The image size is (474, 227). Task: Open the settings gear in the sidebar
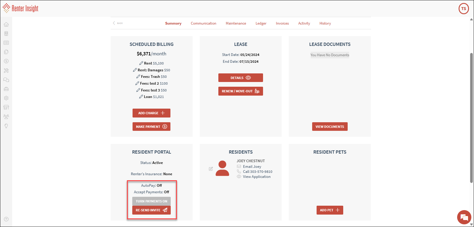click(6, 98)
